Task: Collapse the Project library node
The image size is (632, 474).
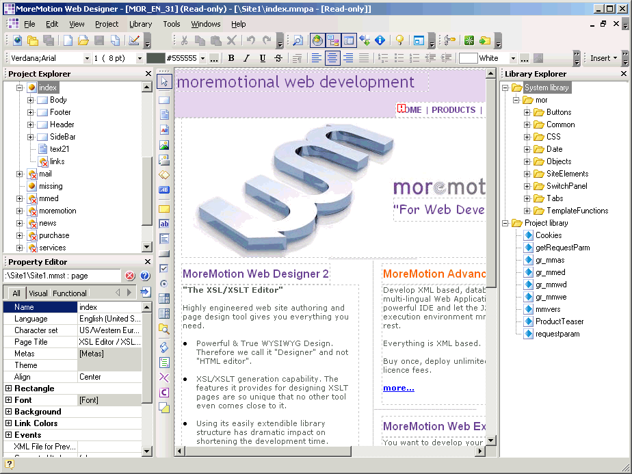Action: (505, 223)
